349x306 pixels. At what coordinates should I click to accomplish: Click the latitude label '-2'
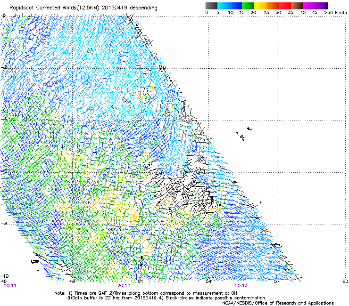(x=4, y=67)
